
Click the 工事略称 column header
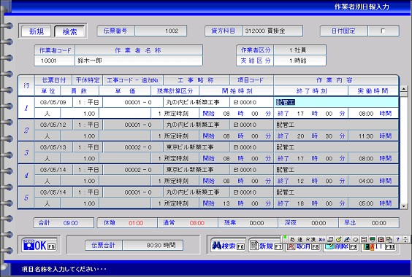coord(197,80)
